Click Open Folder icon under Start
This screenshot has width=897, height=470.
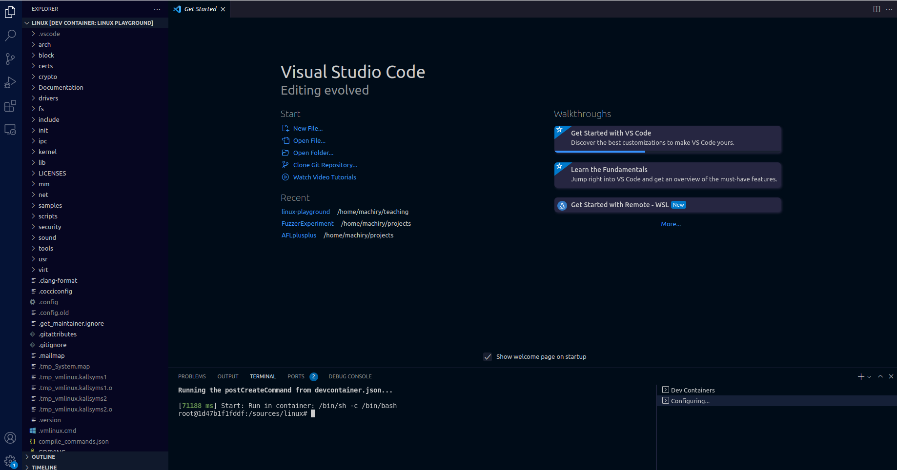[x=285, y=153]
